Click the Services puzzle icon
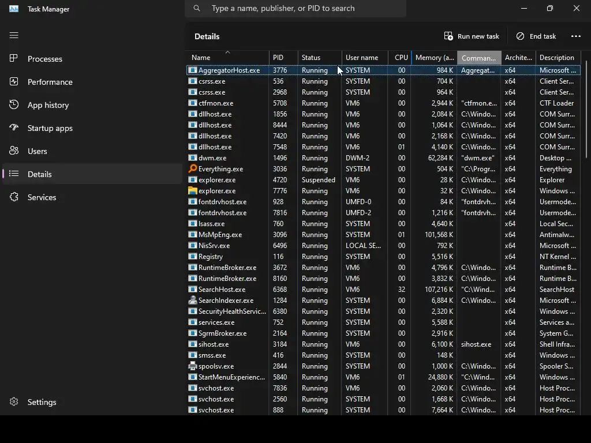Screen dimensions: 591x443 click(x=14, y=197)
